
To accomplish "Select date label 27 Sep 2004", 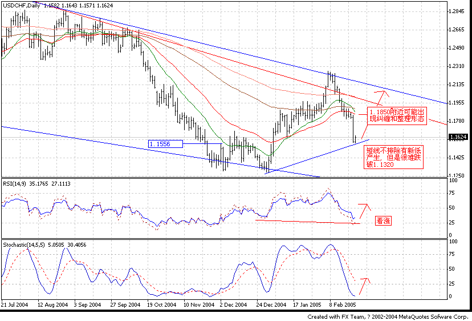I will click(x=125, y=304).
